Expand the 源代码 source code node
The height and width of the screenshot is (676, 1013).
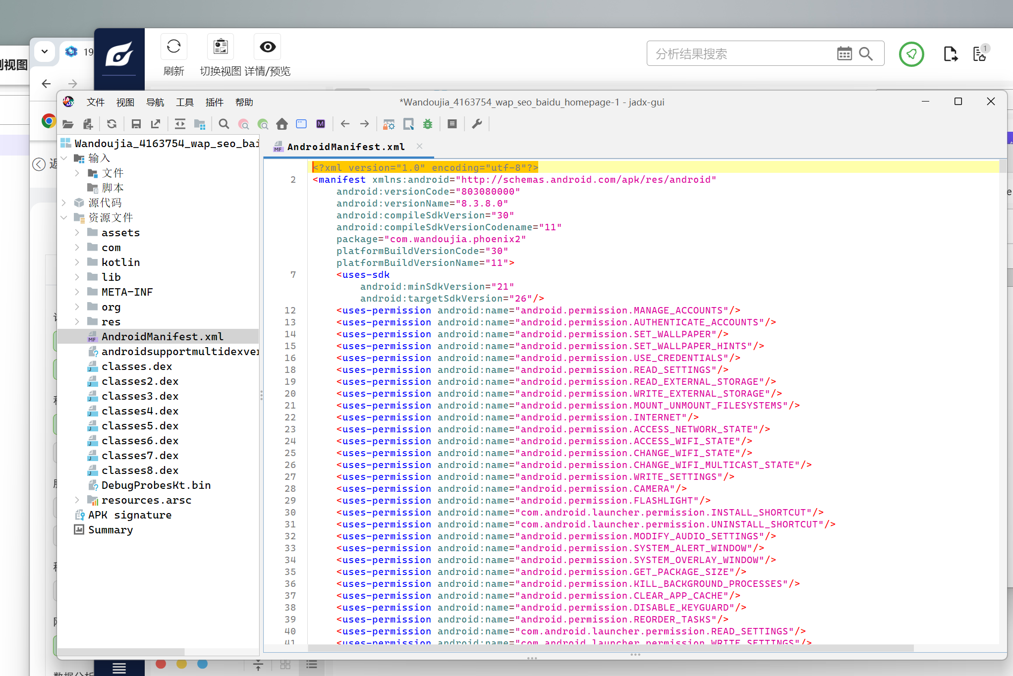click(x=64, y=203)
